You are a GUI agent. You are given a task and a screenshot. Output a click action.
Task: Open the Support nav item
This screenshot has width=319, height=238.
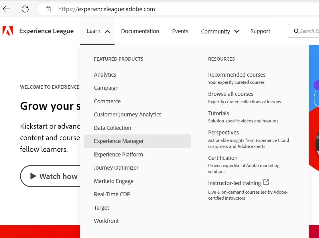pos(260,31)
